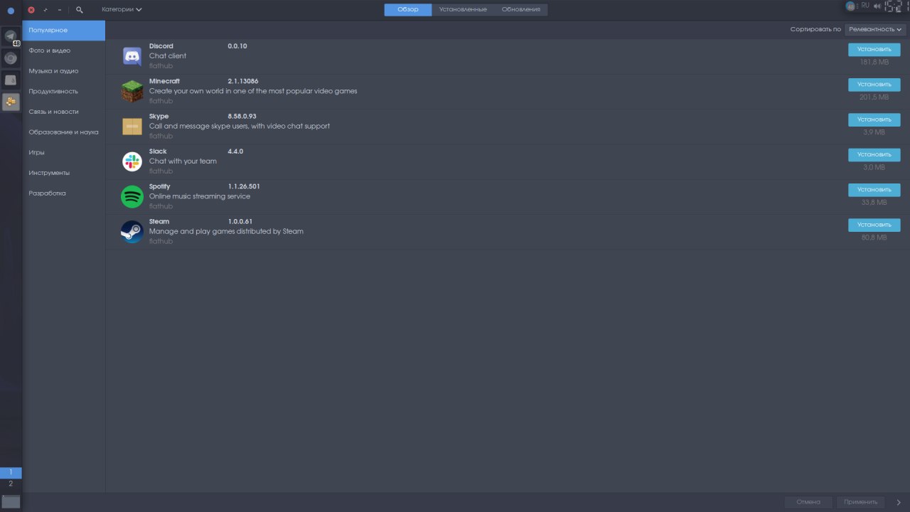
Task: Select the Музыка и аудио category
Action: 63,71
